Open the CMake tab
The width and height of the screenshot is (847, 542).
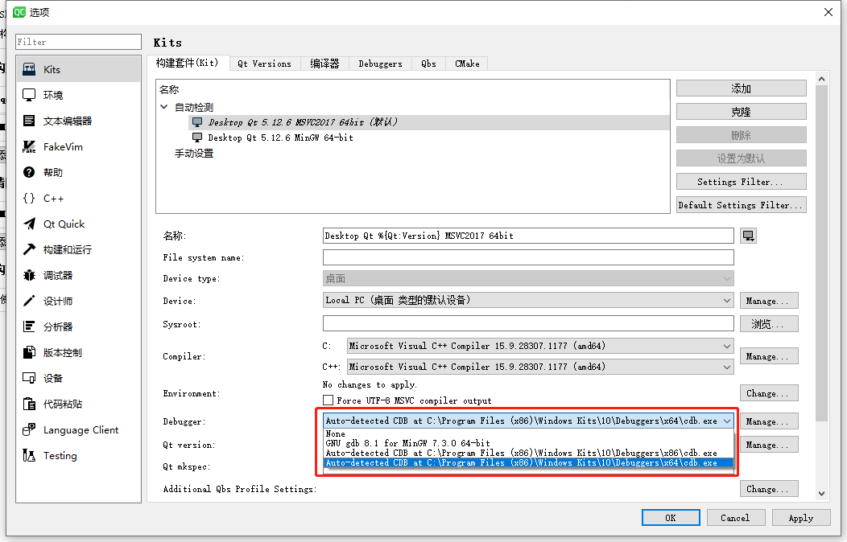(x=466, y=63)
